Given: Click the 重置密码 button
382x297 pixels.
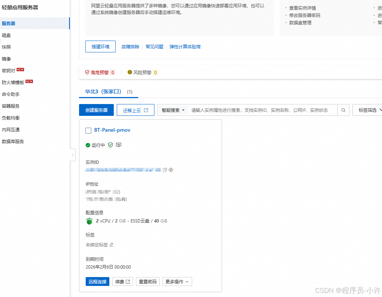Looking at the screenshot, I should tap(148, 282).
